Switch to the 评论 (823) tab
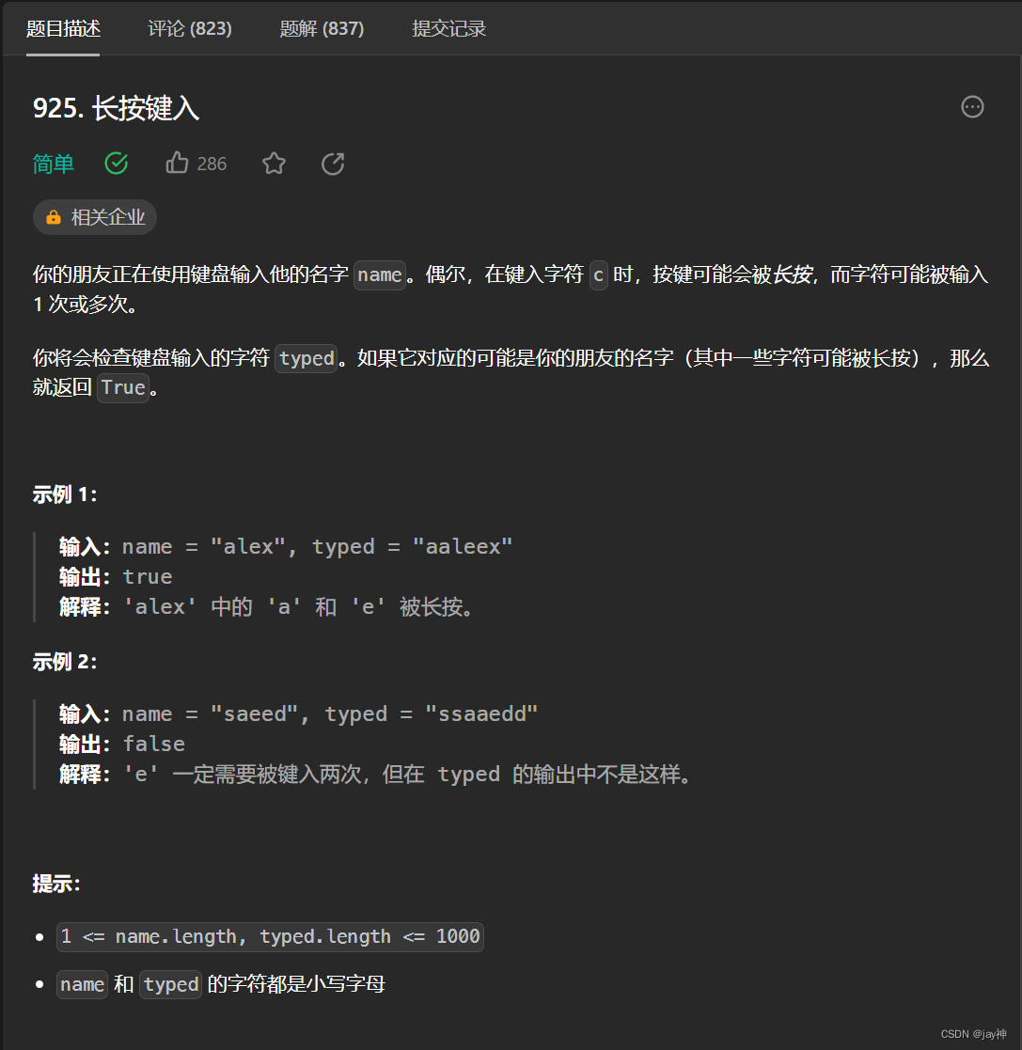 [x=189, y=28]
